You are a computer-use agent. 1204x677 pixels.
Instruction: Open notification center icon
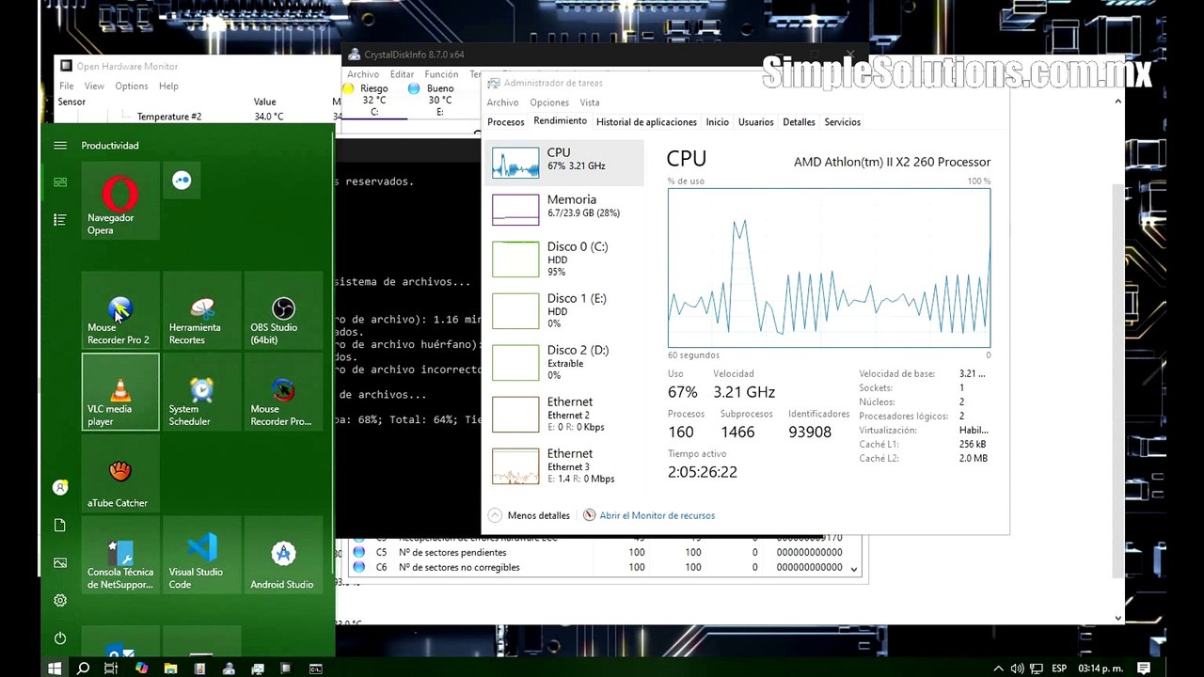(x=1144, y=669)
